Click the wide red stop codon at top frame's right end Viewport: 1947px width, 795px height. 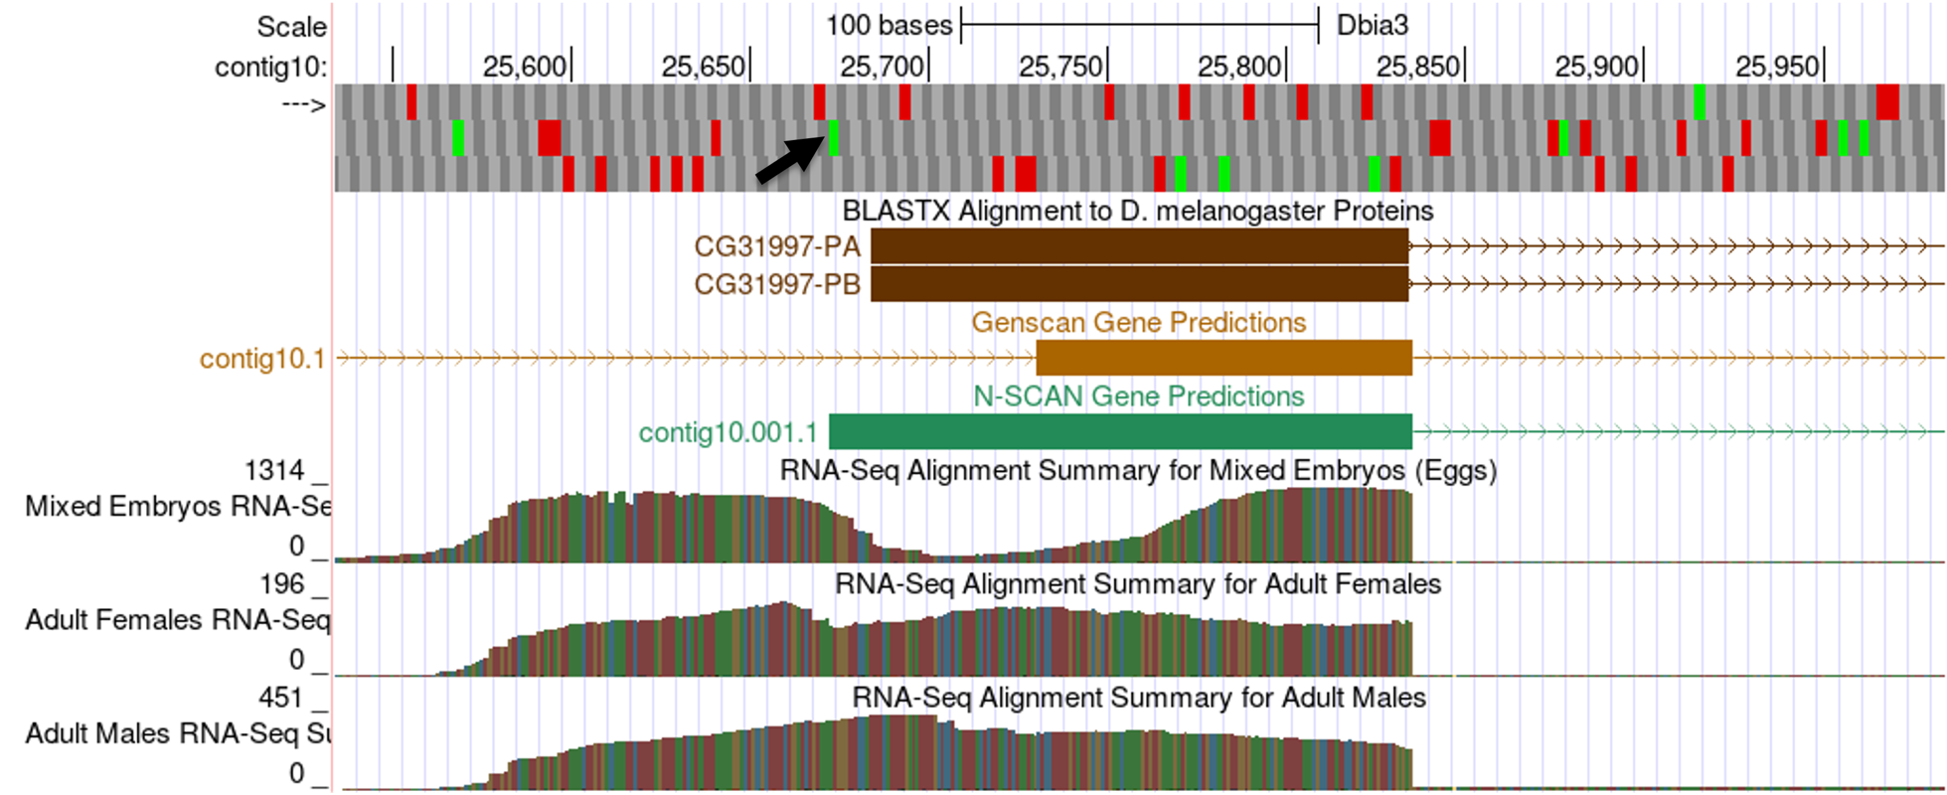click(x=1887, y=102)
